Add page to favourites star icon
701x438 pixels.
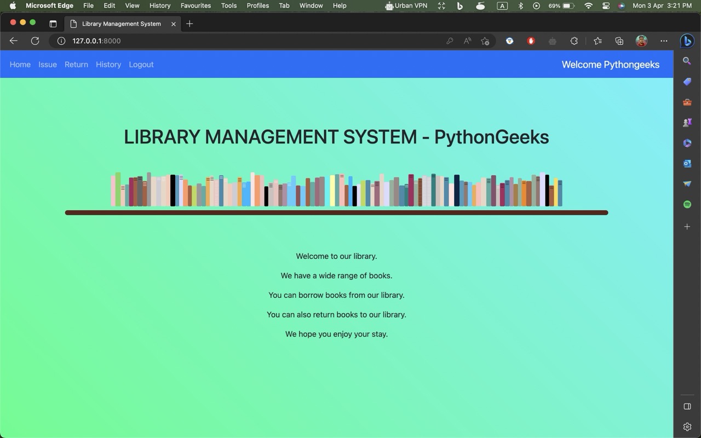(485, 41)
